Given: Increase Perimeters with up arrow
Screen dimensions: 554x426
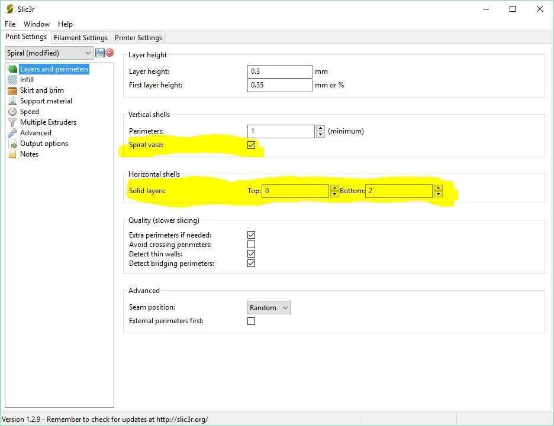Looking at the screenshot, I should tap(320, 128).
